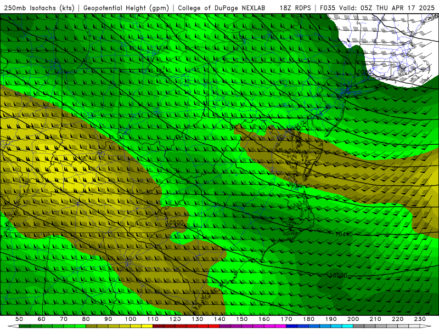Click the 'Geopotential Height (gpm)' title text

pos(126,8)
